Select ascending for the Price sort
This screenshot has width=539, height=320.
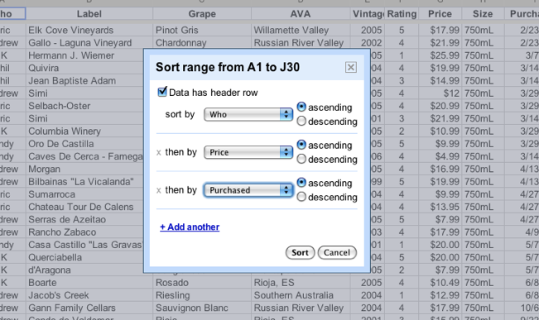click(x=301, y=145)
